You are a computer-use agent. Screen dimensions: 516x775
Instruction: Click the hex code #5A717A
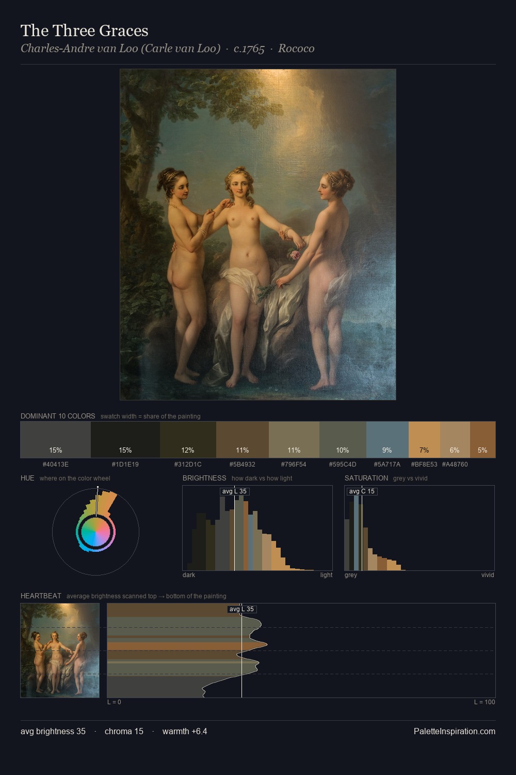click(x=387, y=464)
